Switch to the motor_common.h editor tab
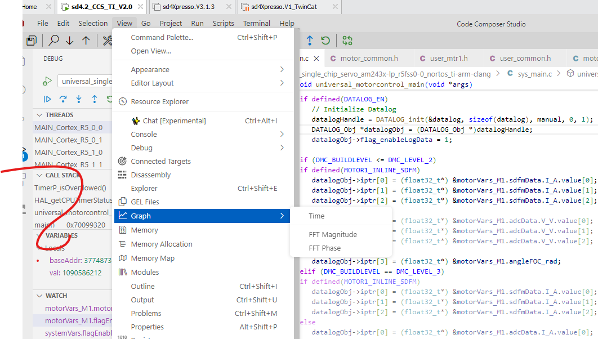 point(369,59)
